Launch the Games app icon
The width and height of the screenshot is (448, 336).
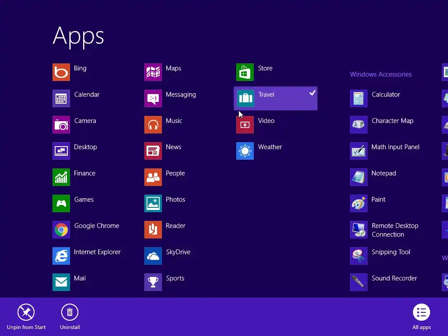pyautogui.click(x=61, y=203)
